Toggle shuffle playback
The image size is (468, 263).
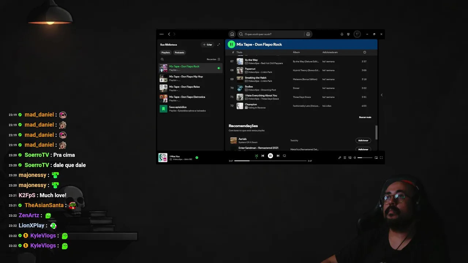click(x=256, y=156)
